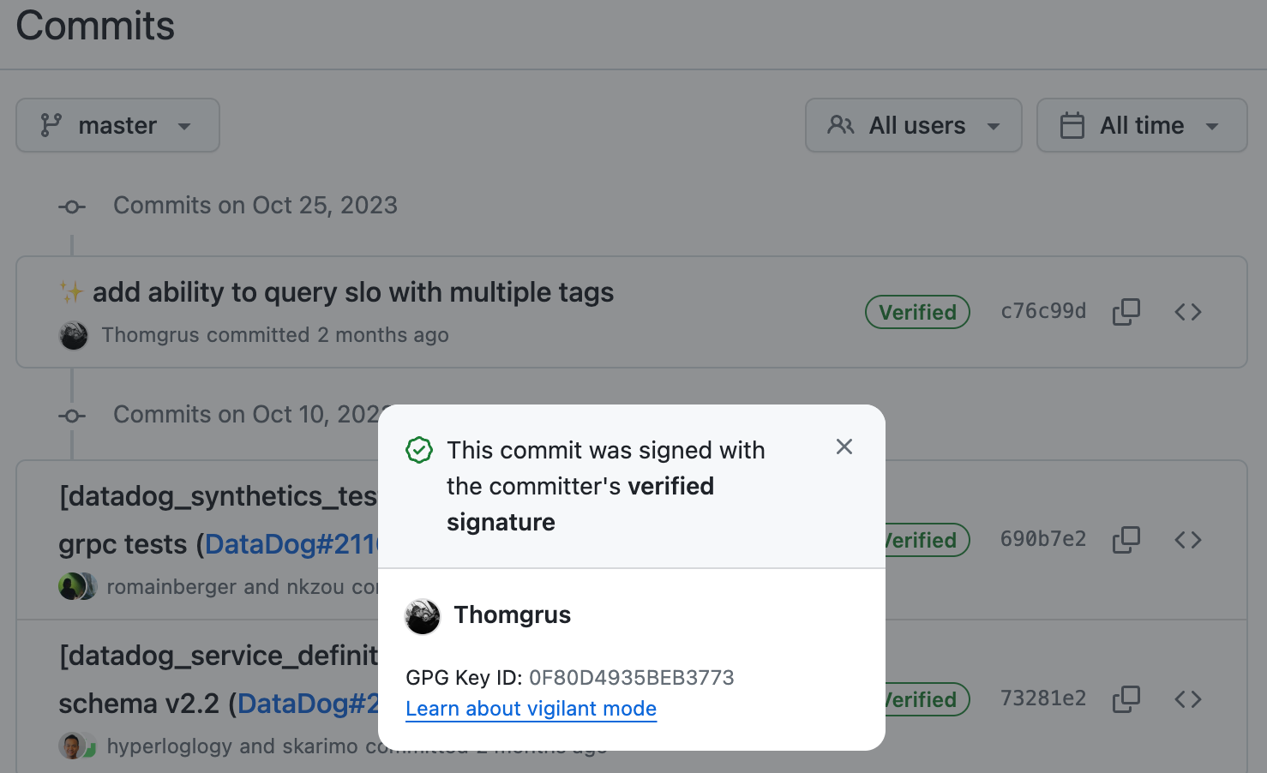1267x773 pixels.
Task: Copy full SHA for commit 690b7e2
Action: [x=1126, y=540]
